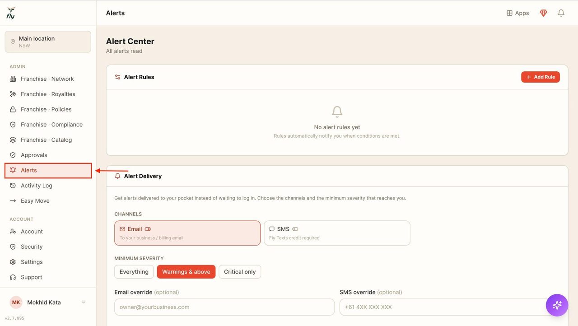Click the SMS channel card
Viewport: 578px width, 326px height.
[x=337, y=233]
